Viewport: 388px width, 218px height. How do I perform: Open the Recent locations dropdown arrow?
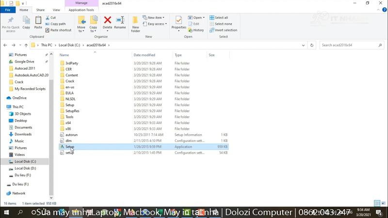click(20, 45)
